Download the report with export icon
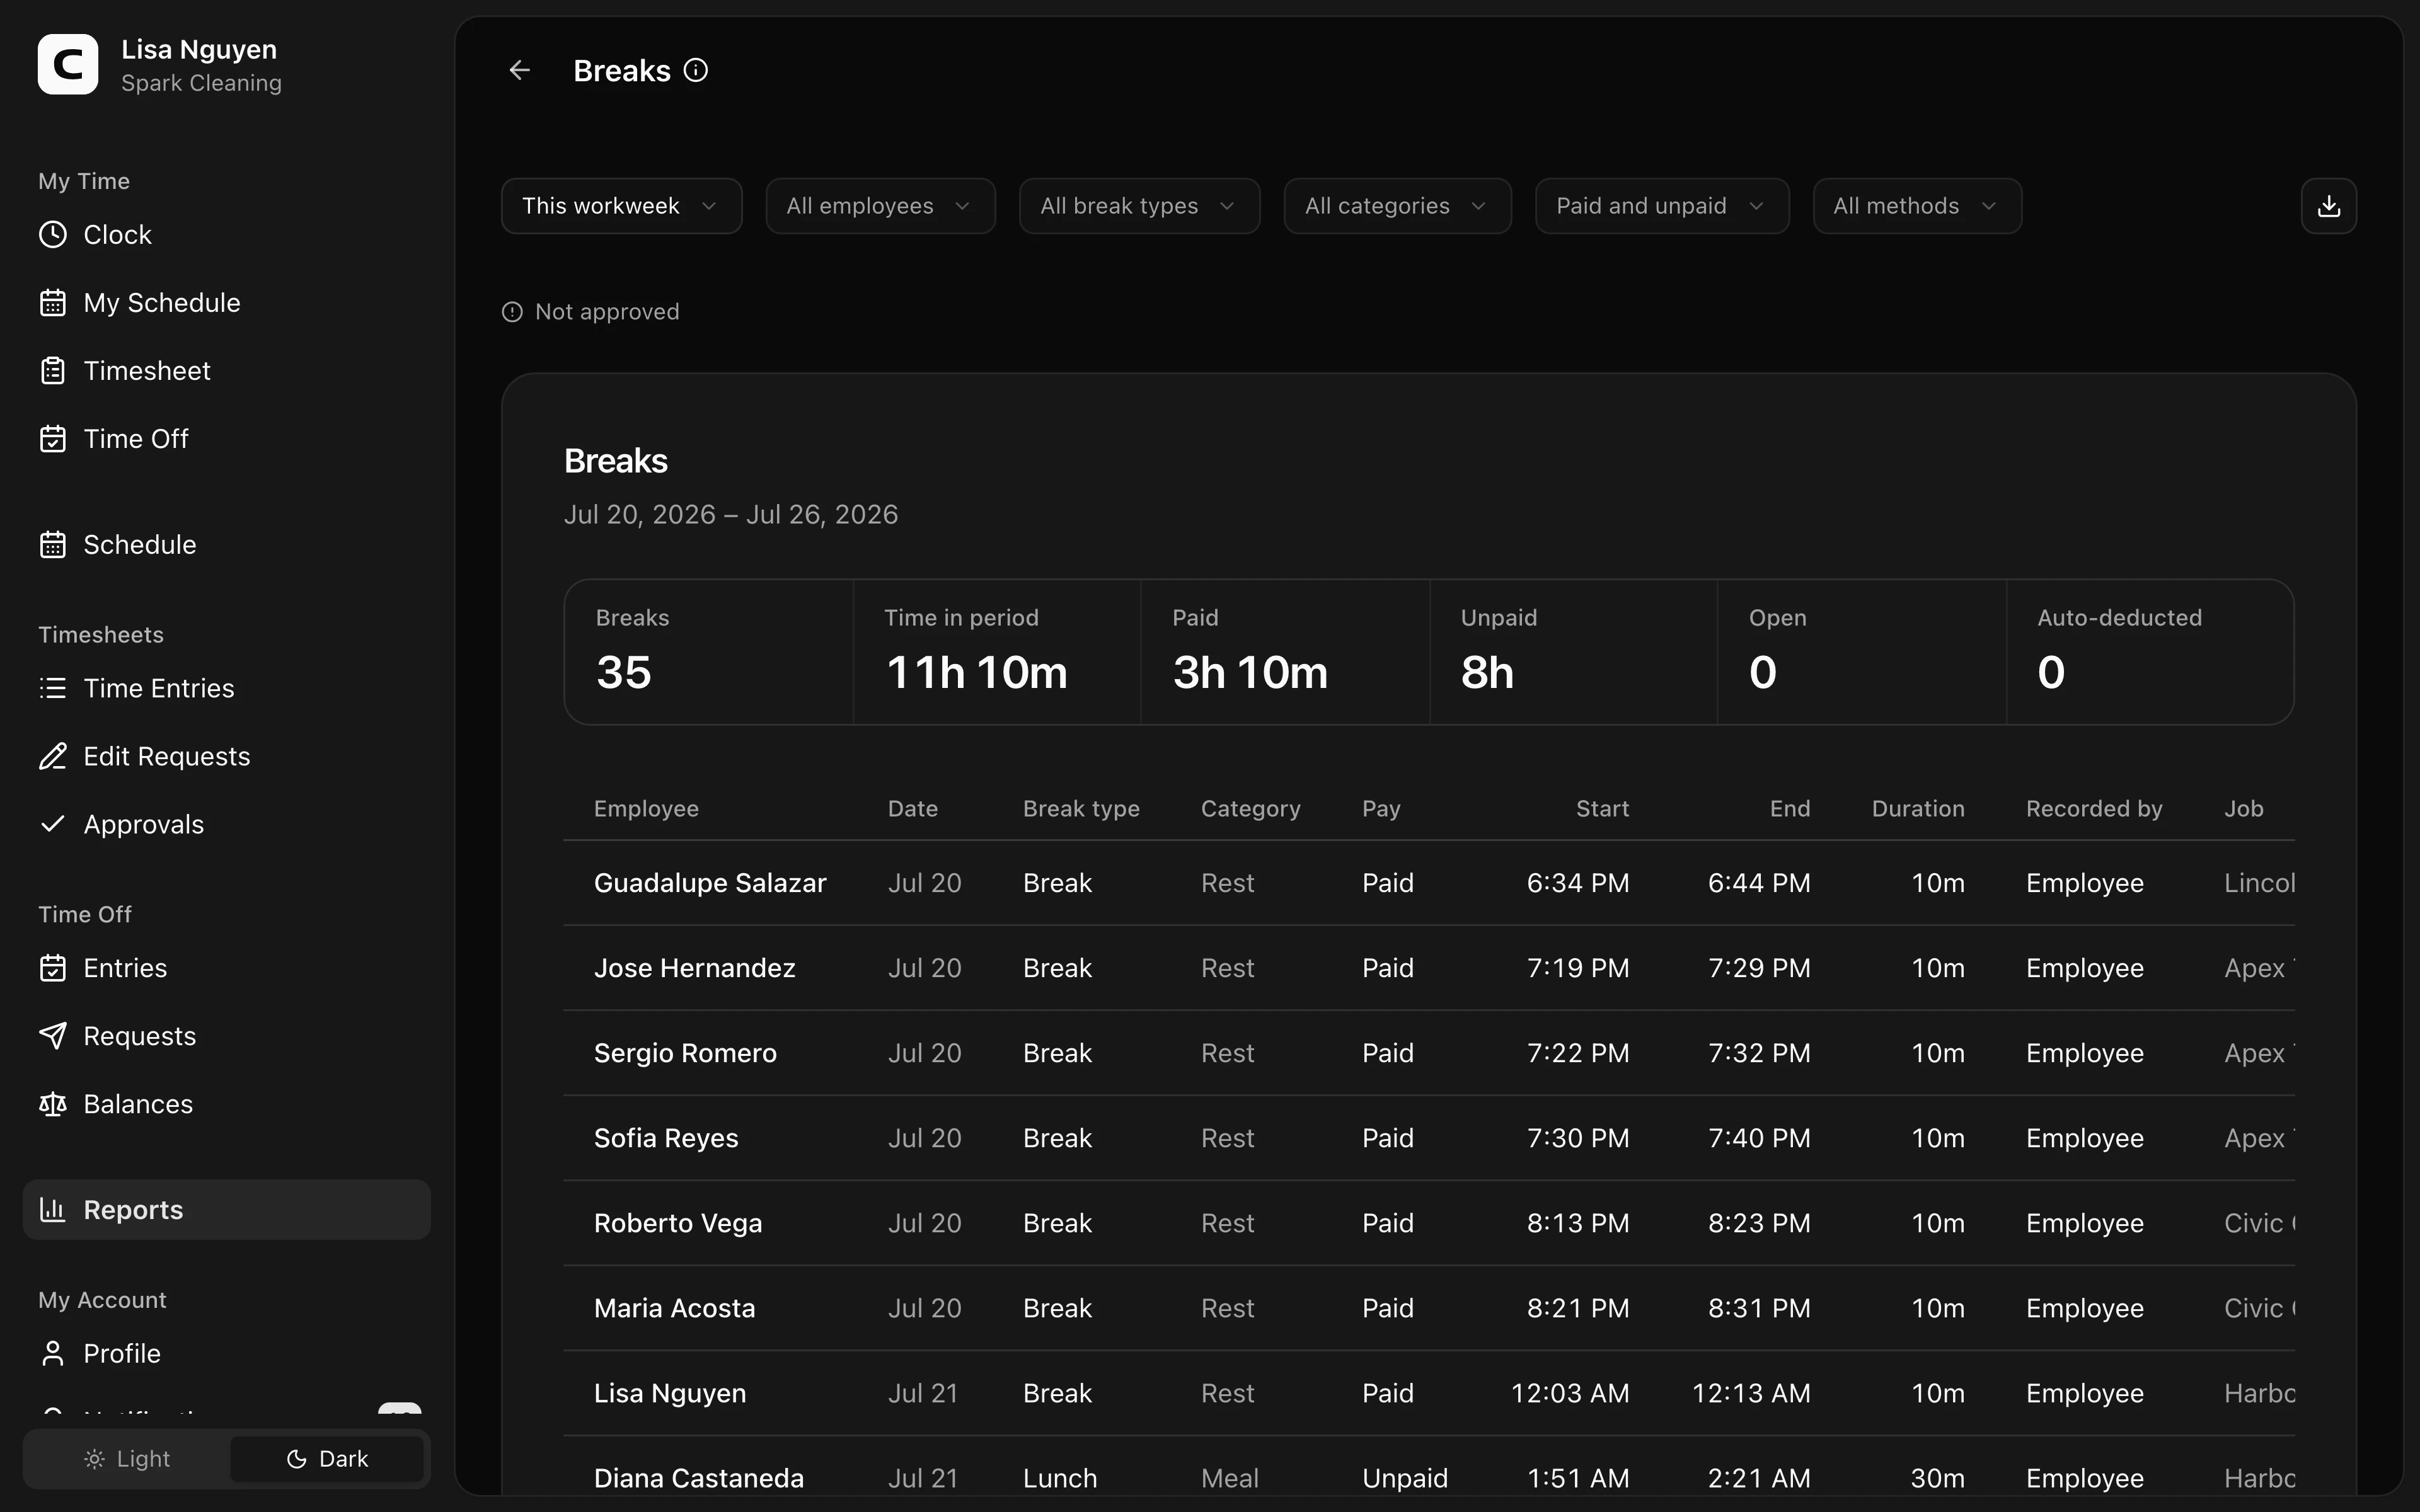This screenshot has height=1512, width=2420. point(2329,206)
